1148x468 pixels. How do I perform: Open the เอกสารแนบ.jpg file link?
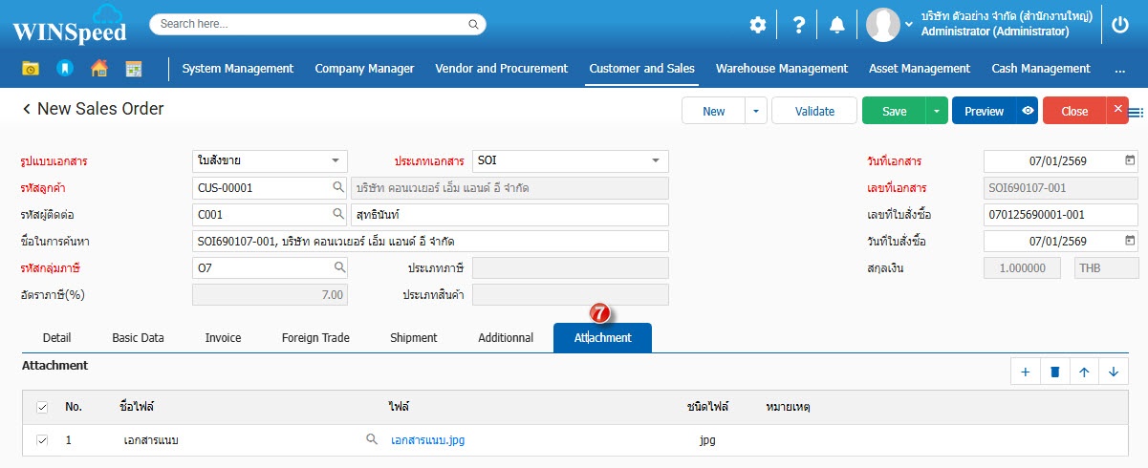click(x=427, y=440)
